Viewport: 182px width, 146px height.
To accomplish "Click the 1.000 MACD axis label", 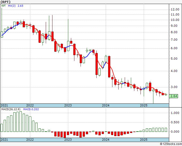I will (x=175, y=113).
